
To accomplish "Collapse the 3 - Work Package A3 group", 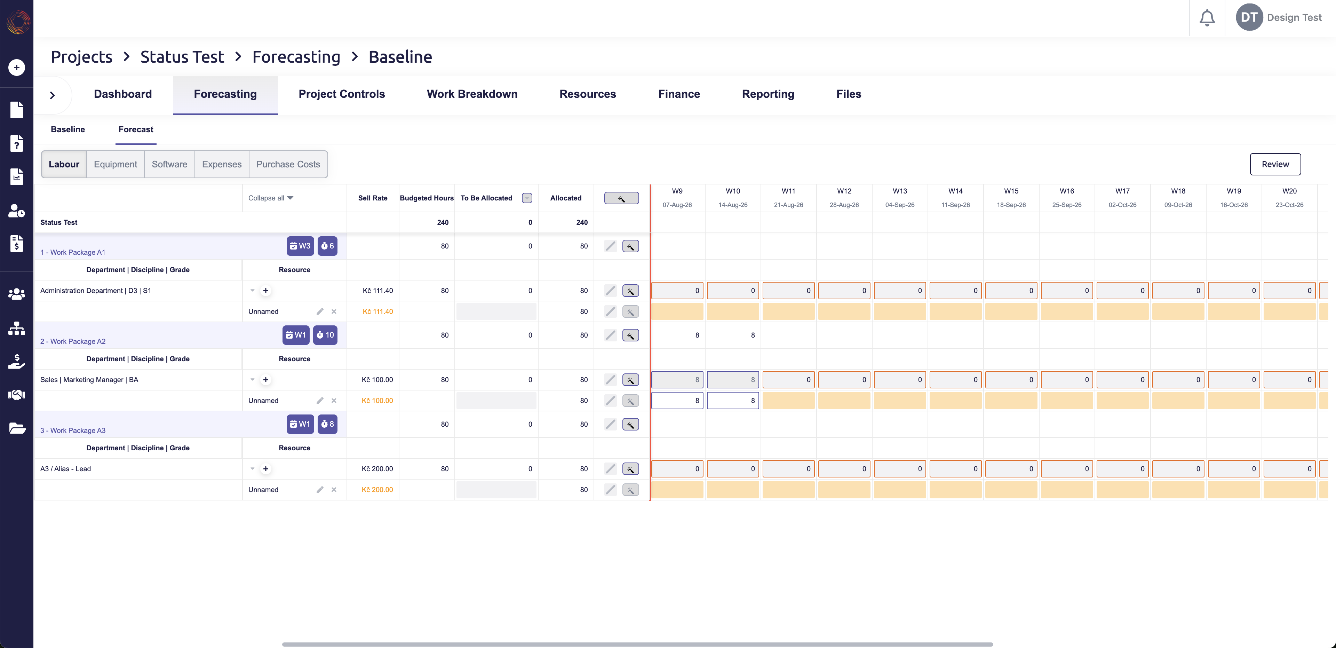I will coord(73,430).
